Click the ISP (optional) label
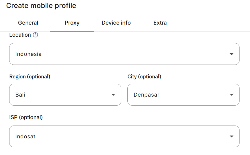The height and width of the screenshot is (155, 250). [x=26, y=117]
